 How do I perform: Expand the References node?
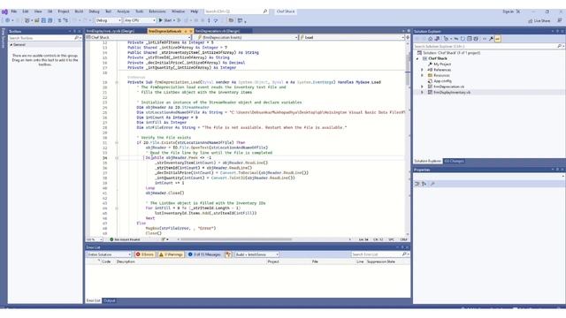coord(422,70)
